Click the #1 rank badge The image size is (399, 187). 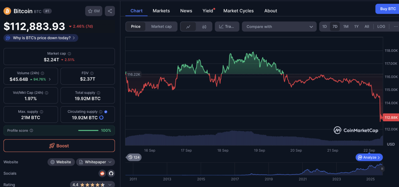[46, 11]
